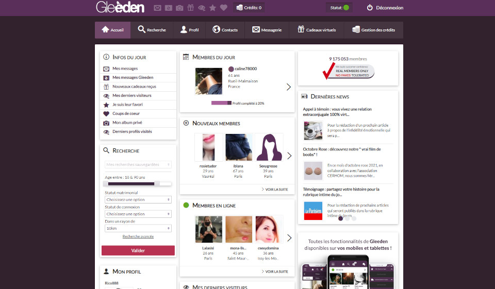Open the Cadeaux virtuels tab
The image size is (495, 289).
[x=317, y=30]
